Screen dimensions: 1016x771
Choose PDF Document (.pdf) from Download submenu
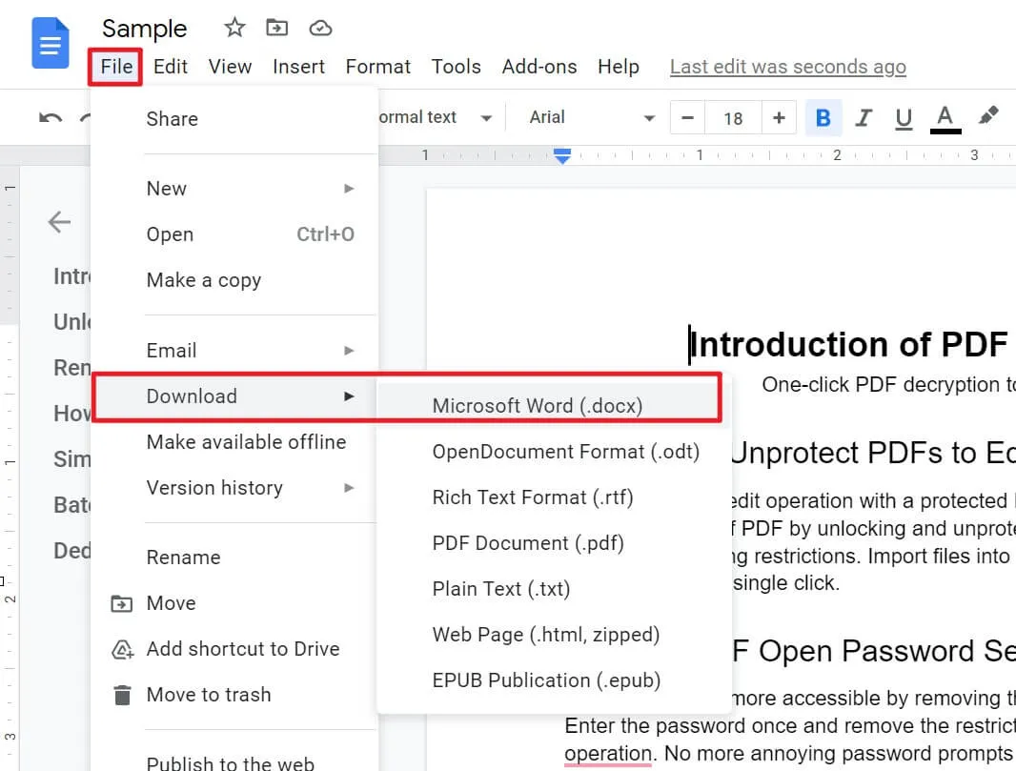(528, 543)
